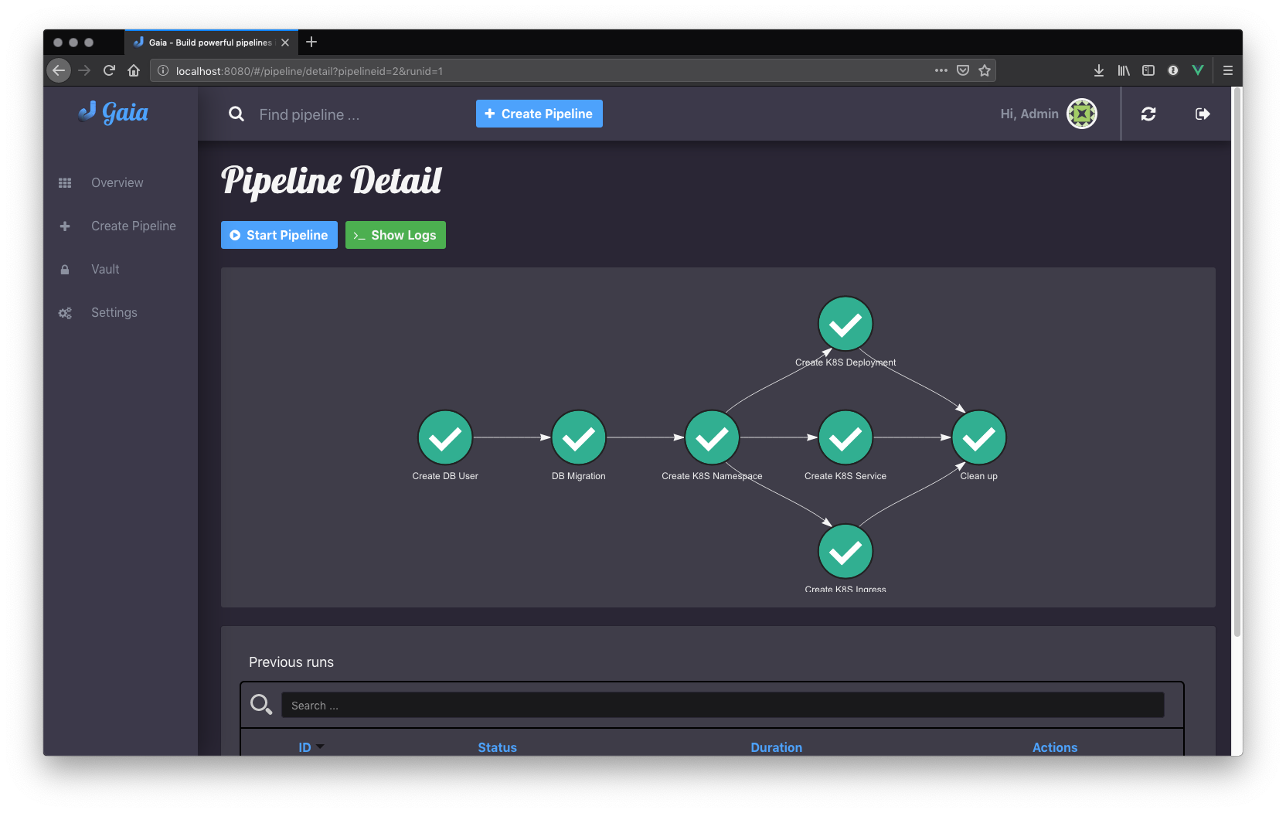
Task: Click the logout icon in header
Action: pyautogui.click(x=1203, y=114)
